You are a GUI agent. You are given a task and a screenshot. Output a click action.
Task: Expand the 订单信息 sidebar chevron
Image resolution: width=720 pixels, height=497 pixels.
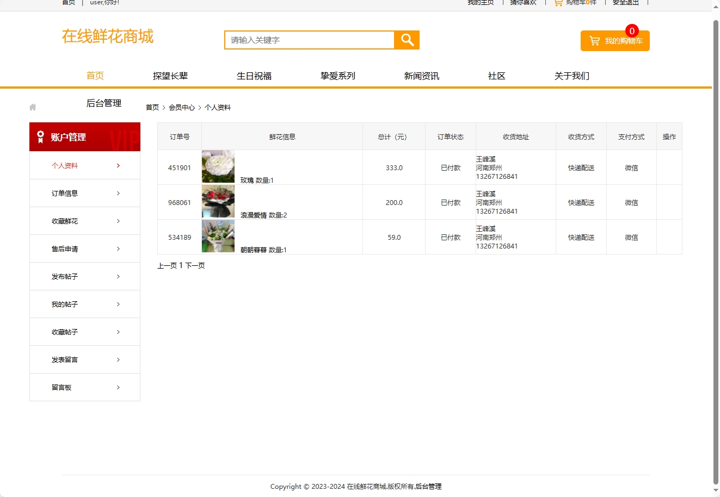pos(118,194)
